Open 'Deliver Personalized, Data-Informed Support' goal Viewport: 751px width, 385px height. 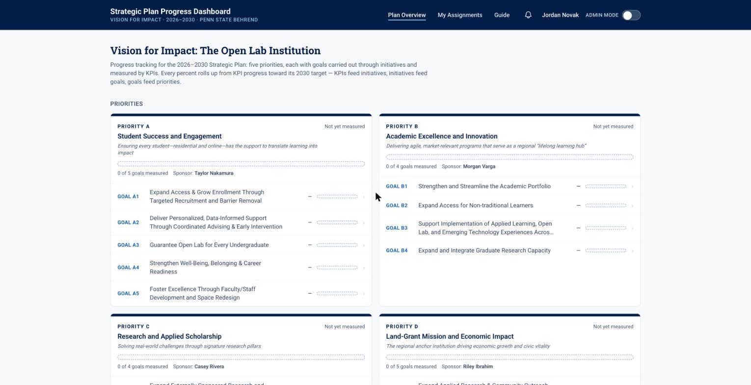point(216,222)
